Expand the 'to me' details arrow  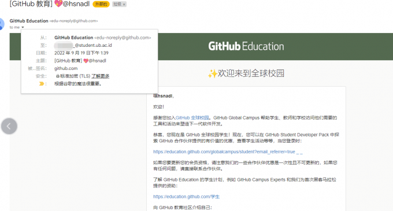(x=23, y=27)
